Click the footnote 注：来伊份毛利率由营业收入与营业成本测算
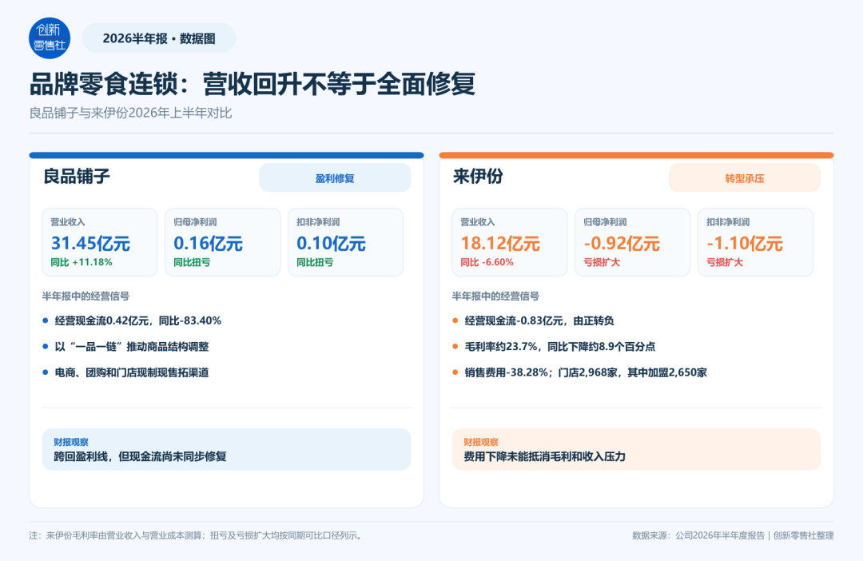This screenshot has width=863, height=561. point(197,535)
